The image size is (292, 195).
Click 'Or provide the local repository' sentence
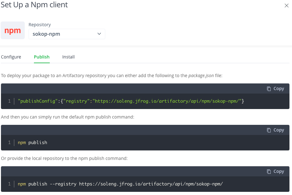(x=64, y=158)
